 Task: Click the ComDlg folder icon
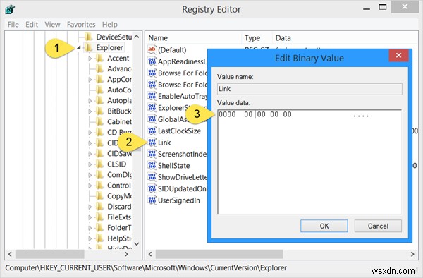pos(99,175)
